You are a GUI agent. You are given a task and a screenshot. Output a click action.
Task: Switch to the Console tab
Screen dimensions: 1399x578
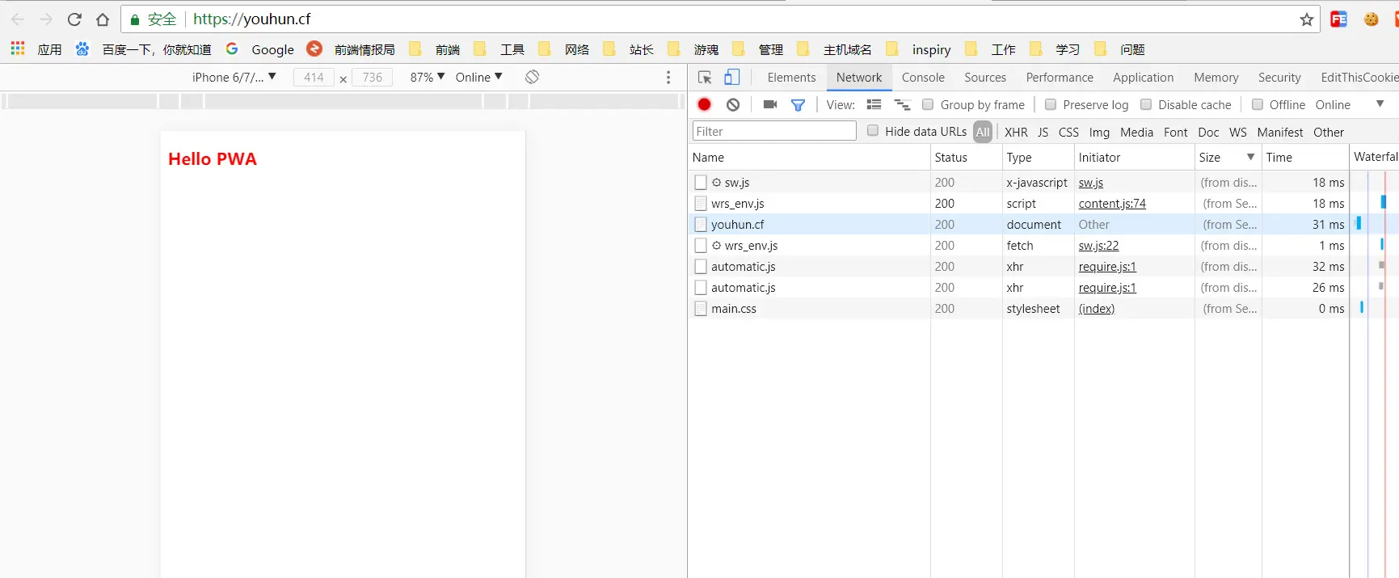click(923, 78)
